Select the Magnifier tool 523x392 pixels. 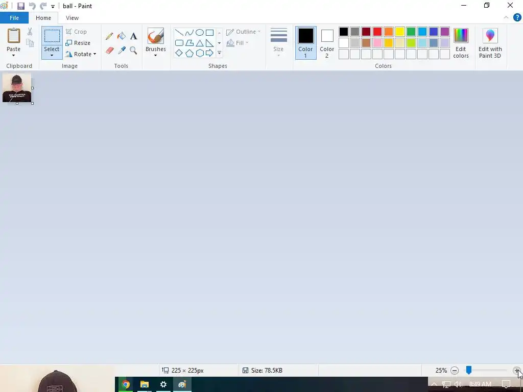(133, 51)
